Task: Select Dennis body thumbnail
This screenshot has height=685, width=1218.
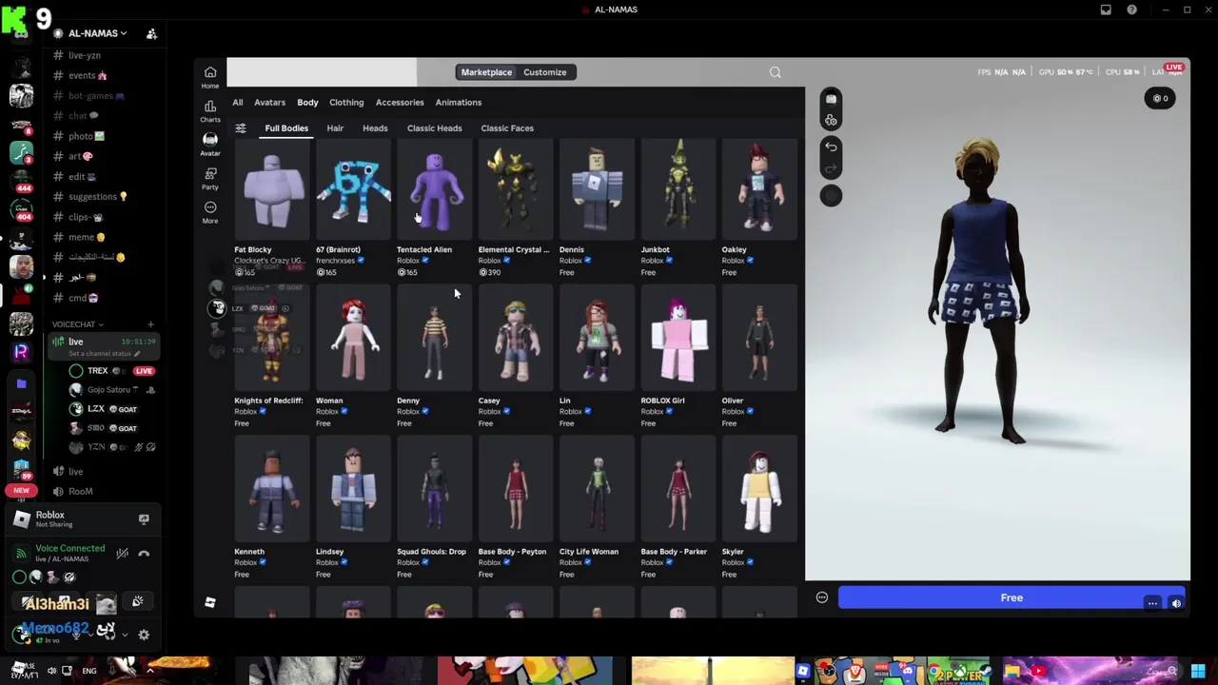Action: (597, 190)
